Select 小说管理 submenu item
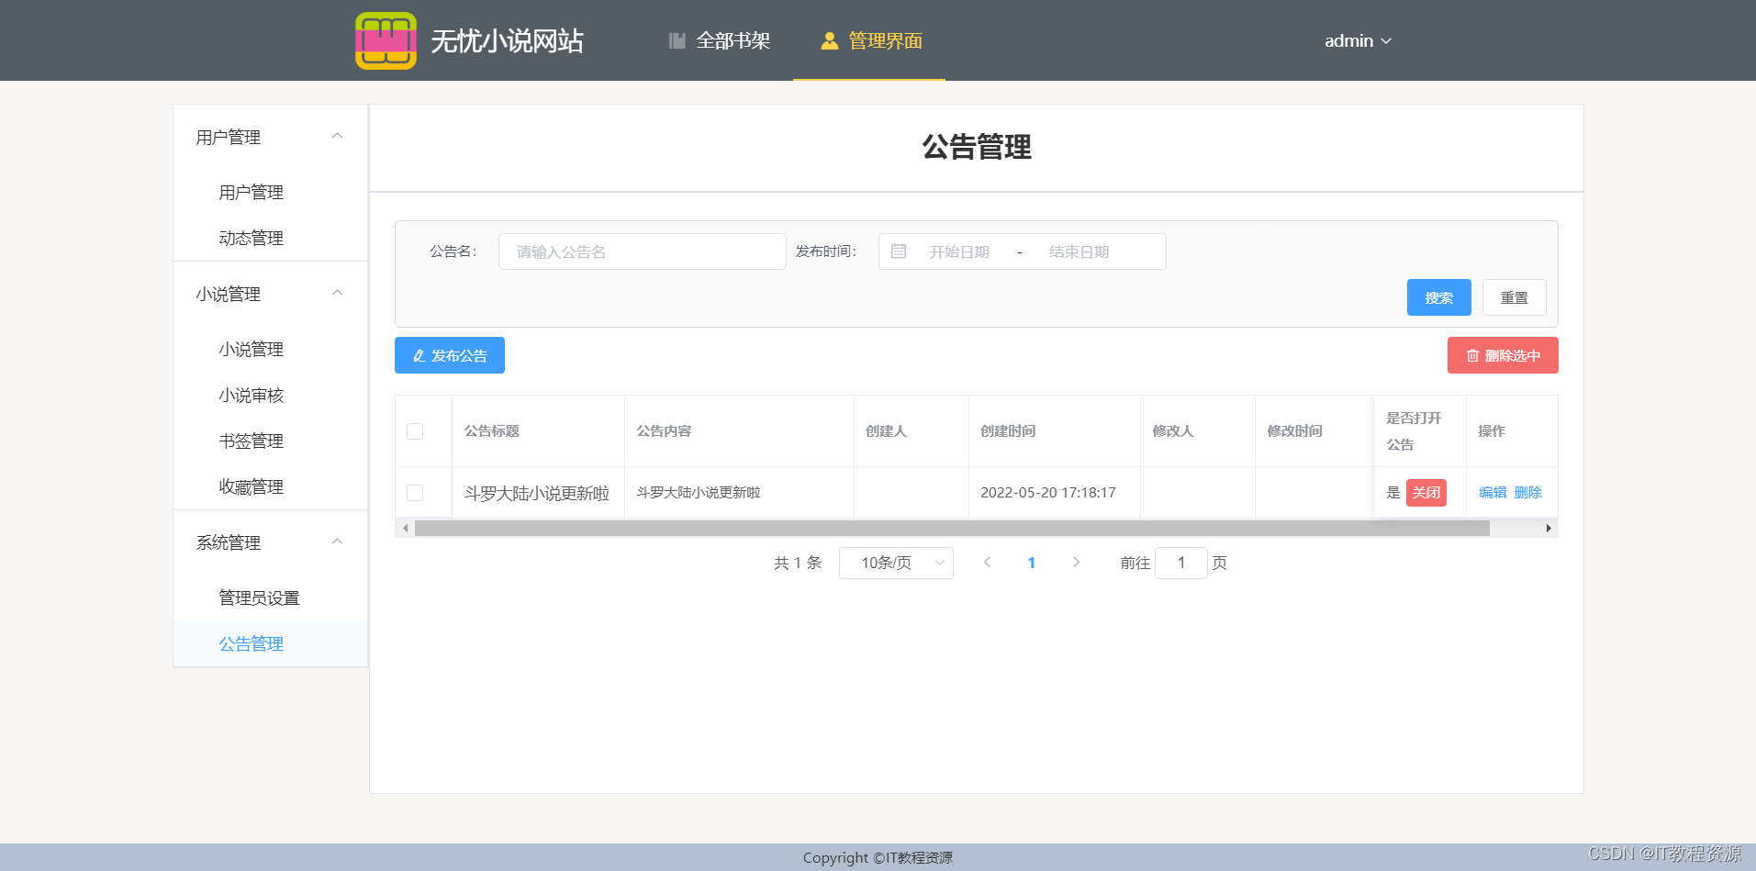 [270, 349]
